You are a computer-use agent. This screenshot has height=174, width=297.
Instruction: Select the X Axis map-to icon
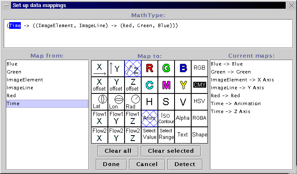click(100, 68)
